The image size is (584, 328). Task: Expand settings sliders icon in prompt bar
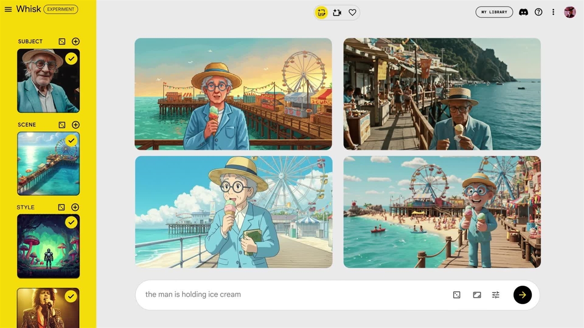(495, 295)
